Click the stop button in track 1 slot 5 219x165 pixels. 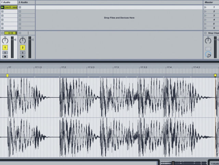(x=2, y=24)
